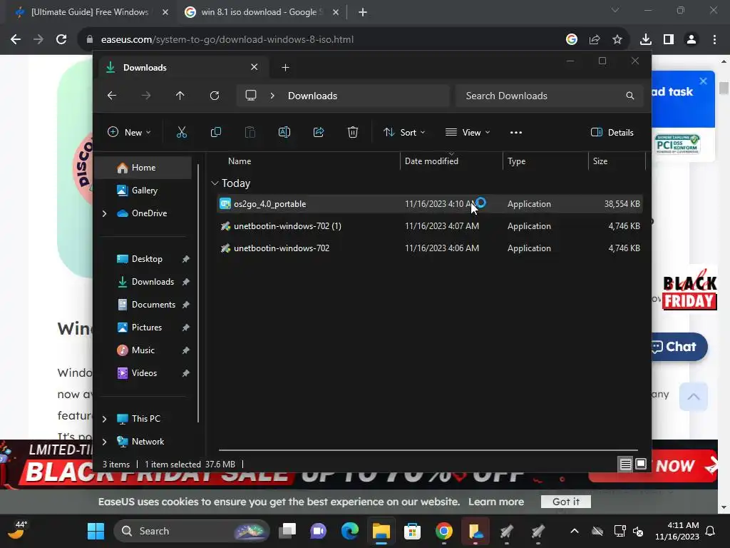This screenshot has height=548, width=730.
Task: Click the Paste clipboard icon in Explorer toolbar
Action: [250, 132]
